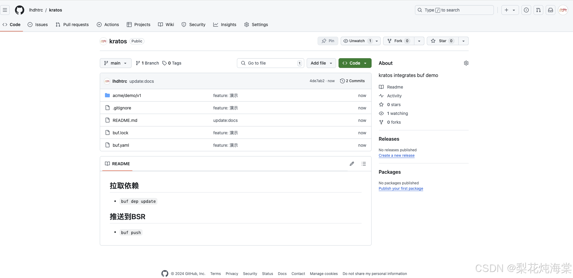
Task: View the 1 watching link
Action: pos(393,113)
